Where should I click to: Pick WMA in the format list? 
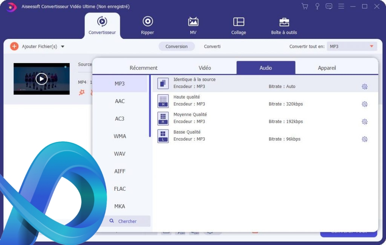120,136
